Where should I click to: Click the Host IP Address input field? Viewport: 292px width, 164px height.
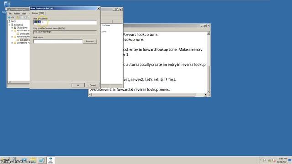pyautogui.click(x=65, y=22)
